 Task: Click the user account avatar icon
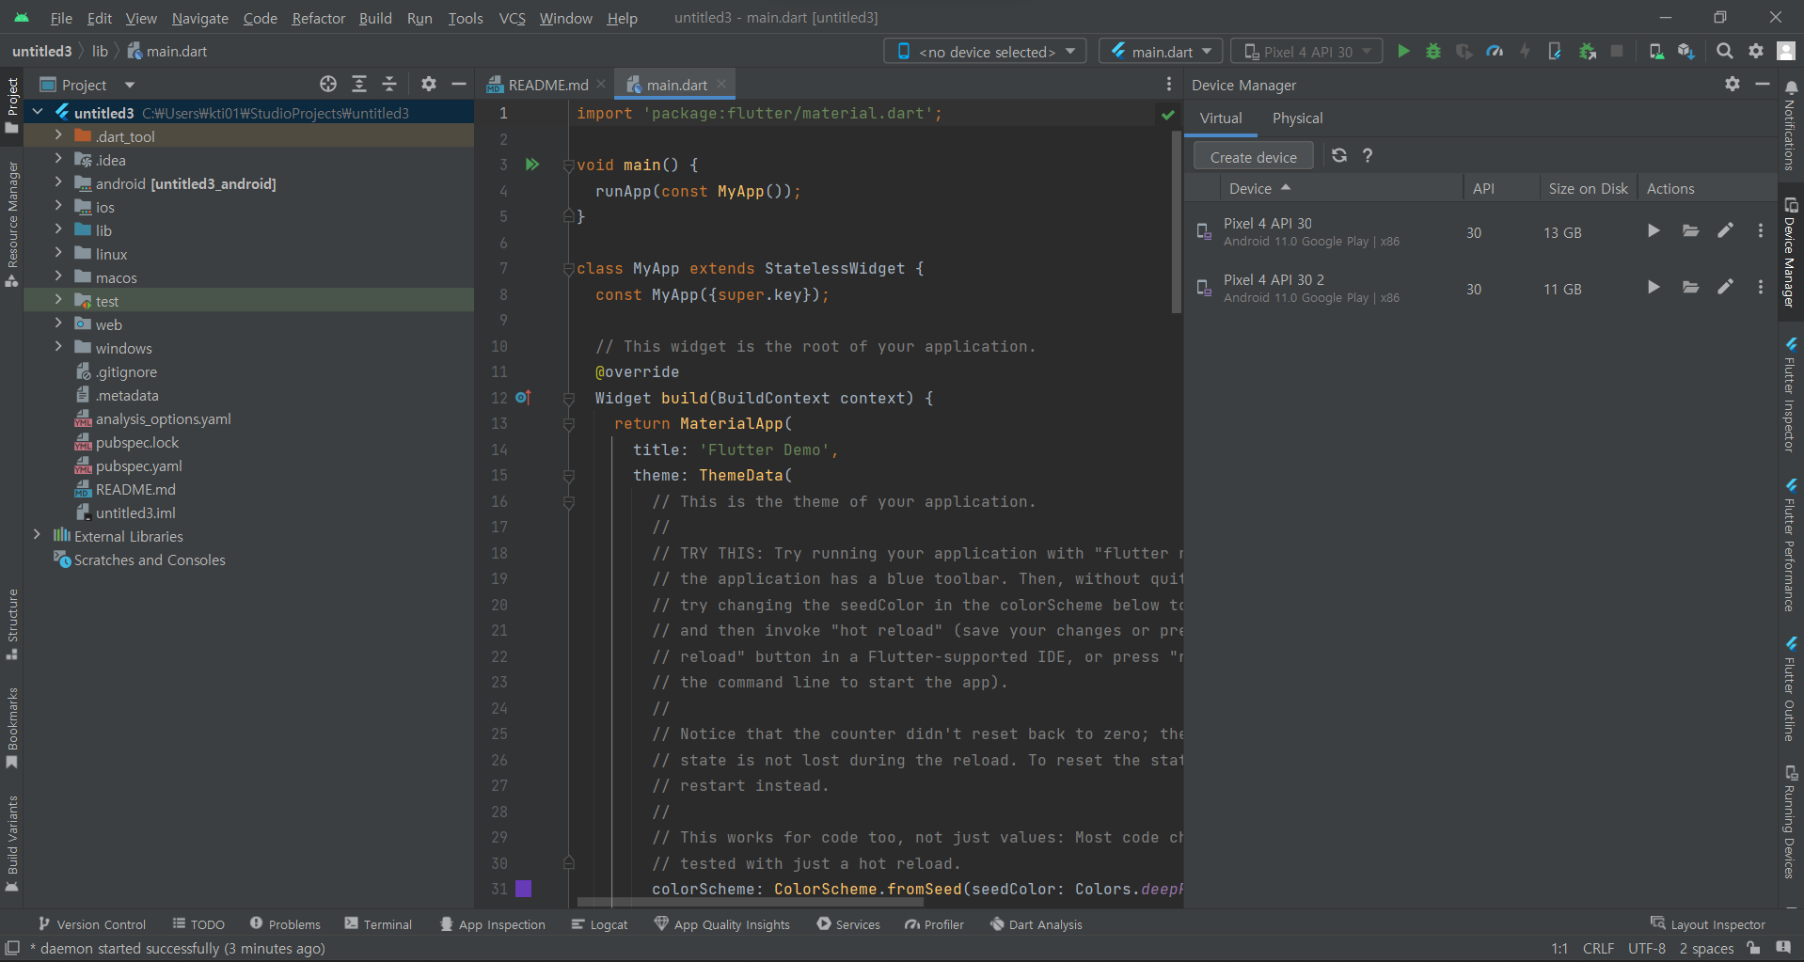(x=1786, y=52)
